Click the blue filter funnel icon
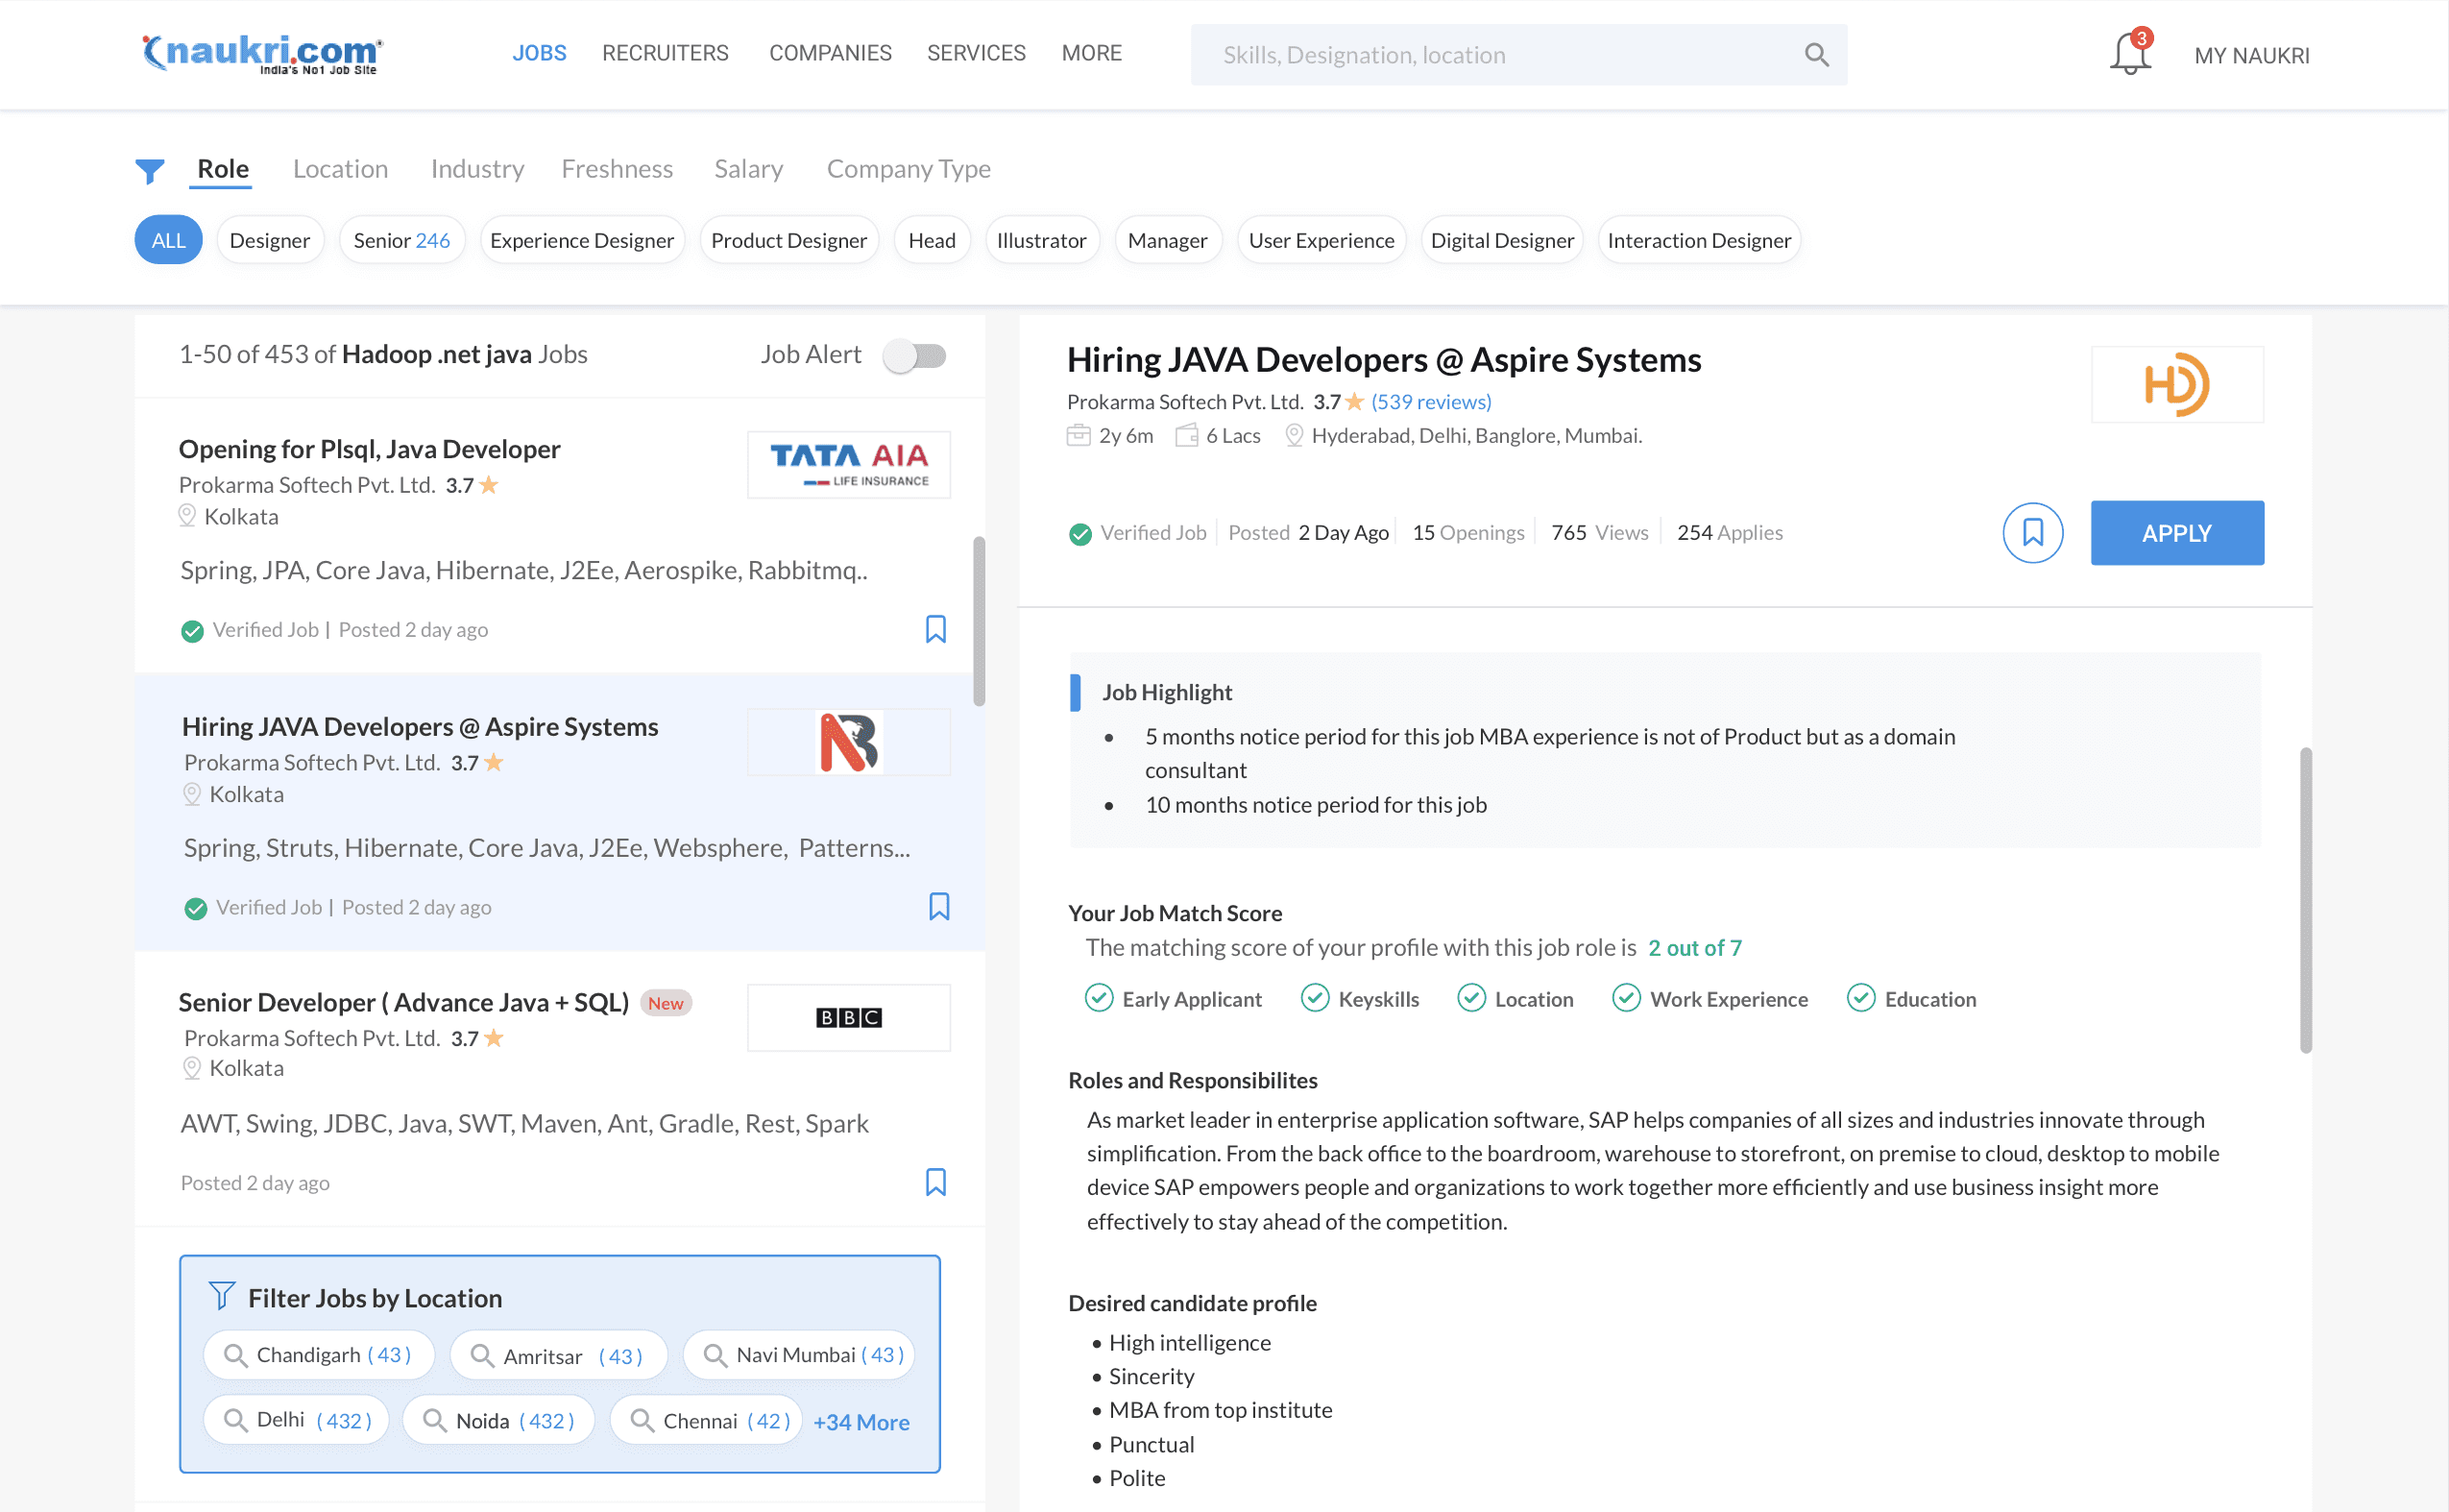 pyautogui.click(x=150, y=171)
